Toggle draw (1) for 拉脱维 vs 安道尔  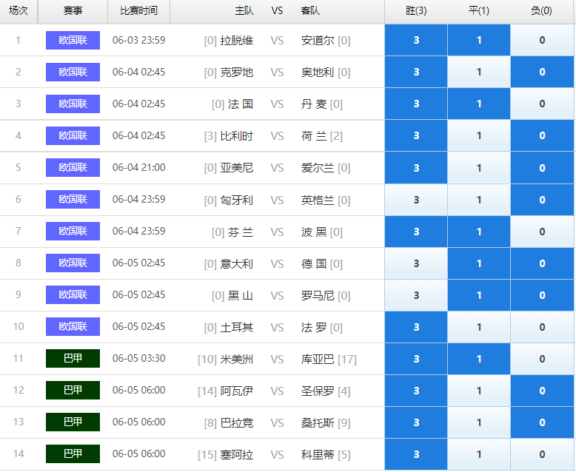tap(479, 40)
